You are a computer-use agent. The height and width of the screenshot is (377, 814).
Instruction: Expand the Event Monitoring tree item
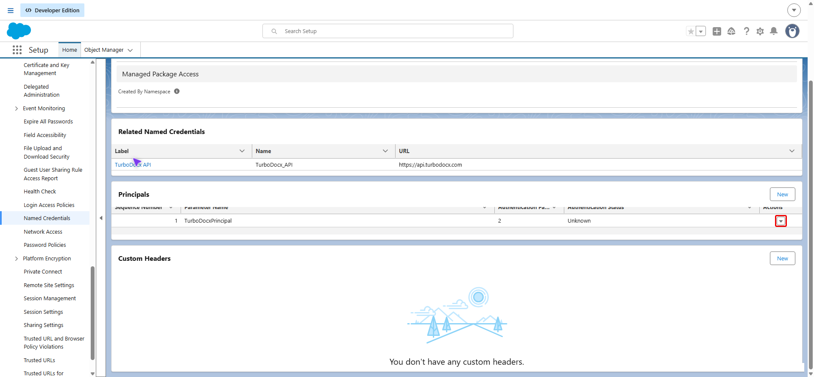tap(16, 109)
